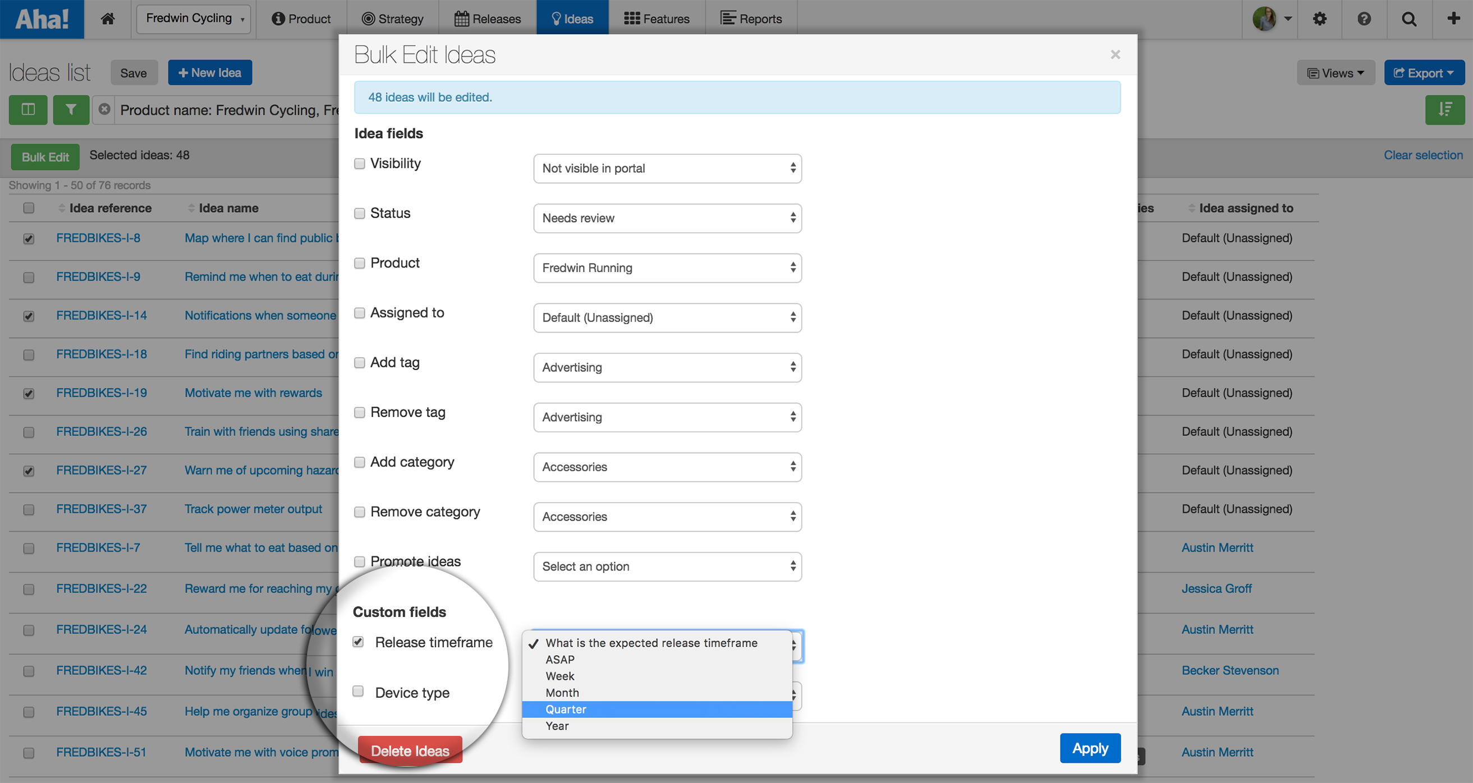
Task: Open the settings gear icon
Action: 1319,19
